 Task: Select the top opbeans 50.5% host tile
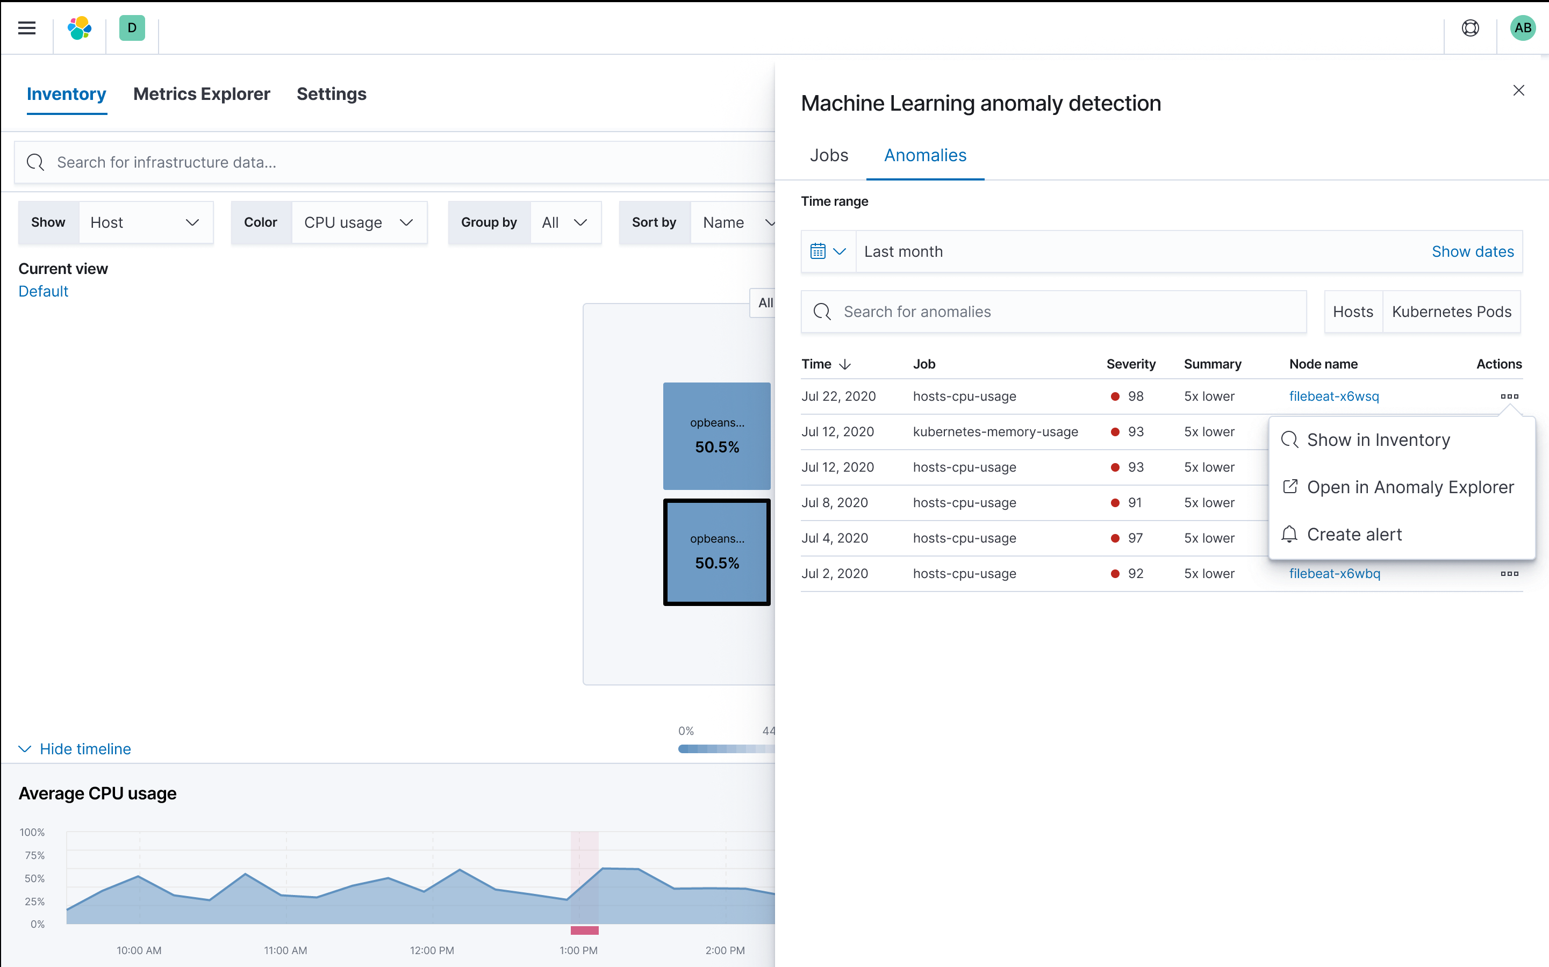click(716, 436)
